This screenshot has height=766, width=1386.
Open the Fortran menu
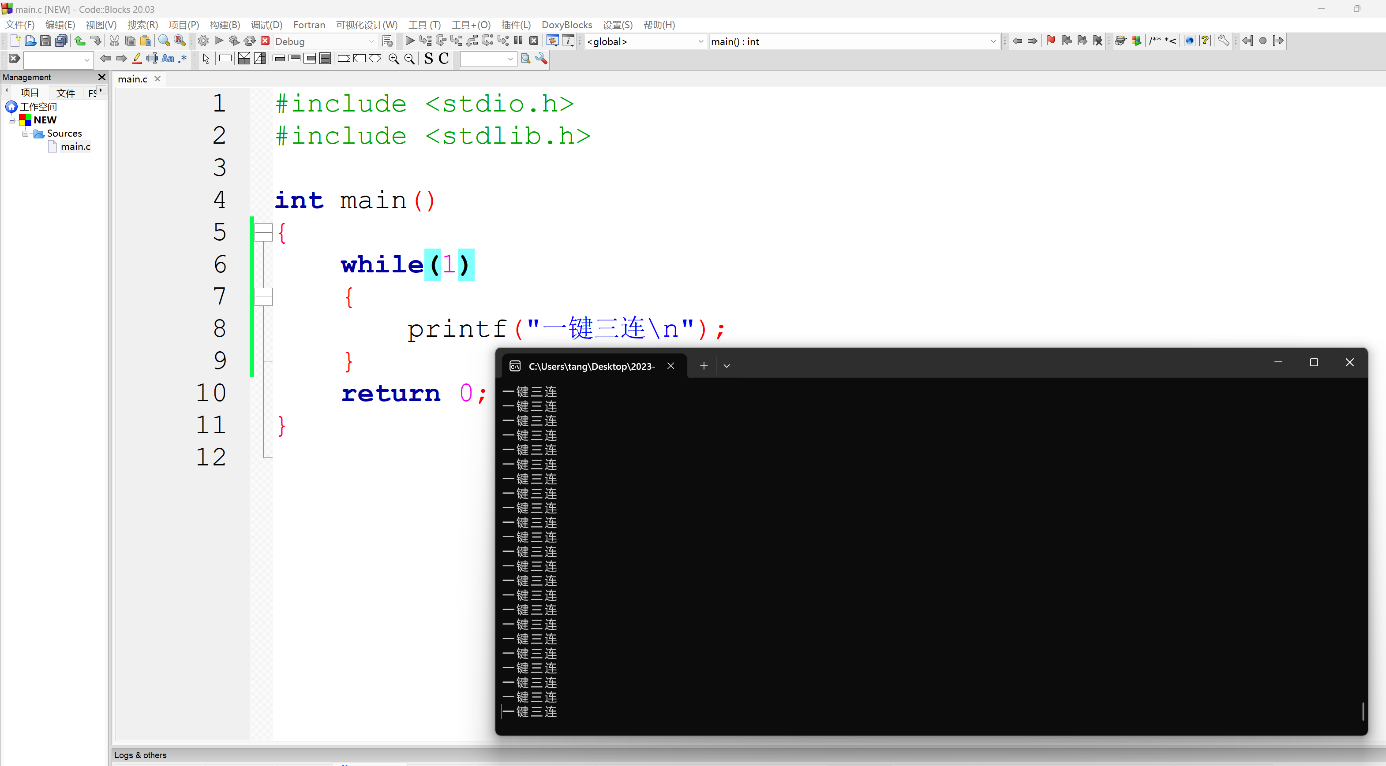point(309,25)
